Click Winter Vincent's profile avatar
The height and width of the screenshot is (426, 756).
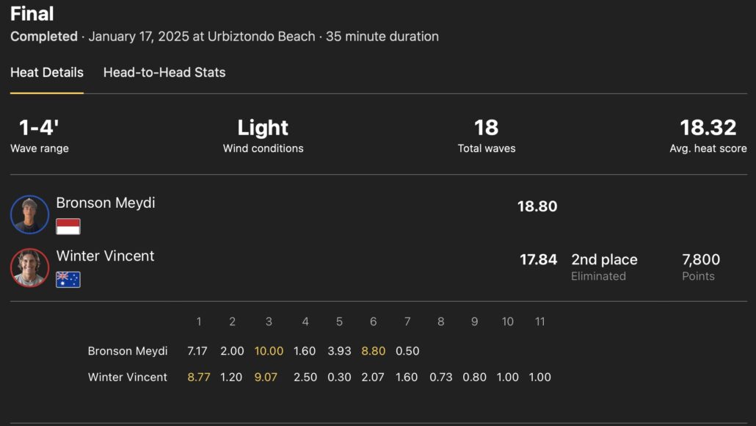click(29, 267)
